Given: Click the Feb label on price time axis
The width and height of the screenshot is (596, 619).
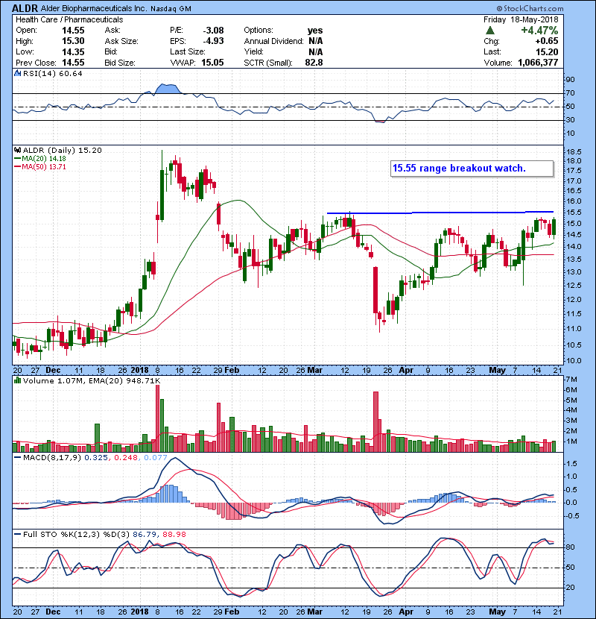Looking at the screenshot, I should coord(232,371).
